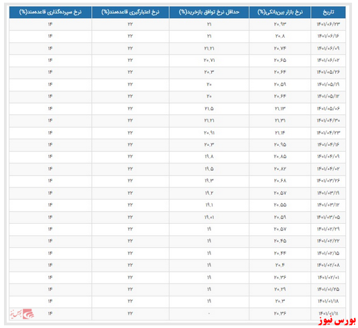Select the date cell 1401/06/23
This screenshot has width=358, height=328.
pos(328,24)
